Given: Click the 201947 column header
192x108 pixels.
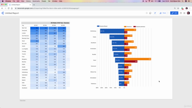Looking at the screenshot, I should pyautogui.click(x=36, y=25).
